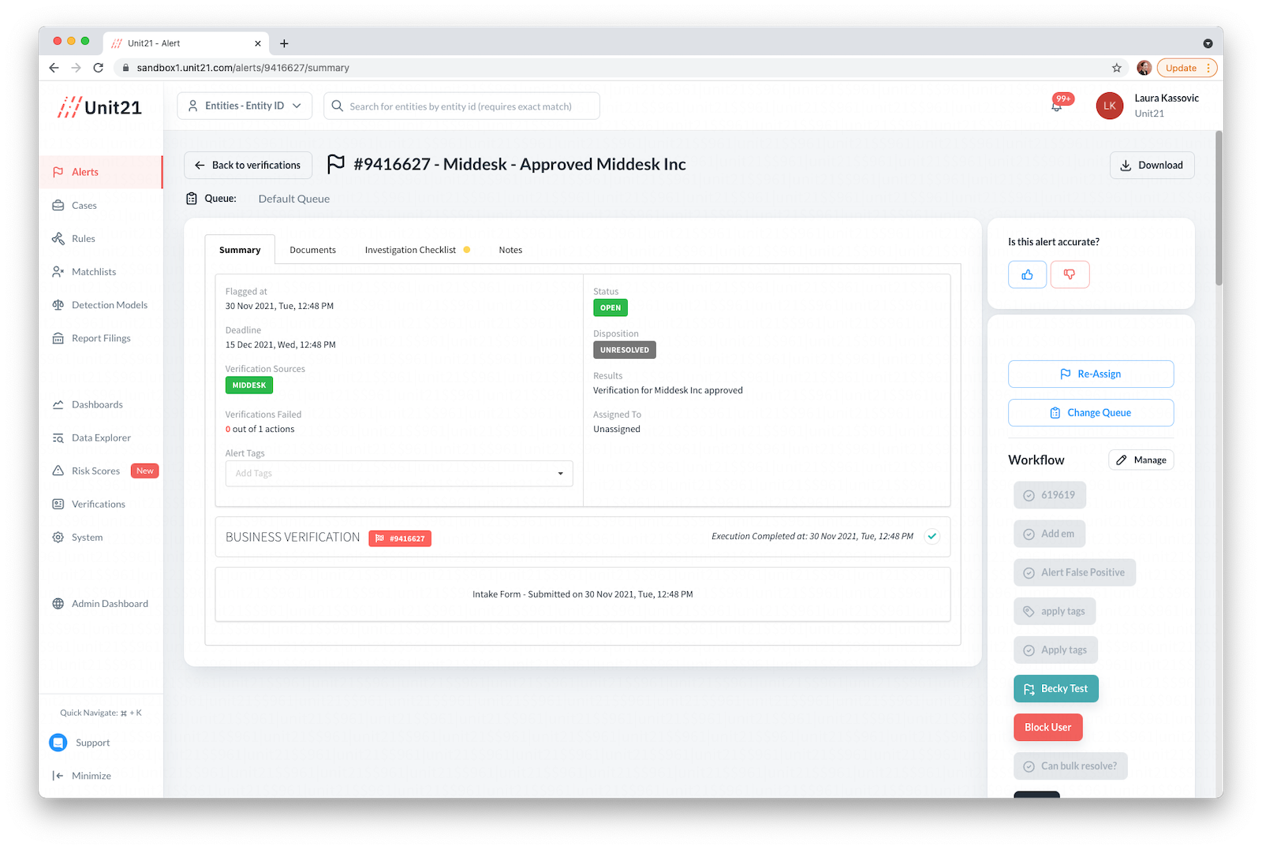Click the Alert False Positive button
The image size is (1262, 849).
tap(1074, 572)
